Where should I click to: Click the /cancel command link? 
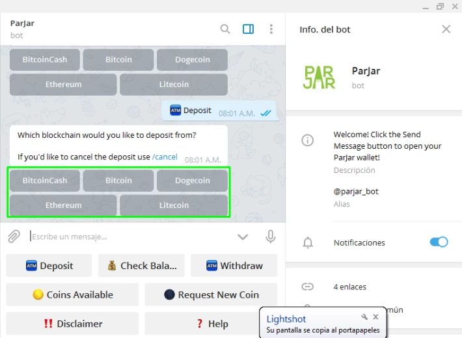[x=165, y=157]
